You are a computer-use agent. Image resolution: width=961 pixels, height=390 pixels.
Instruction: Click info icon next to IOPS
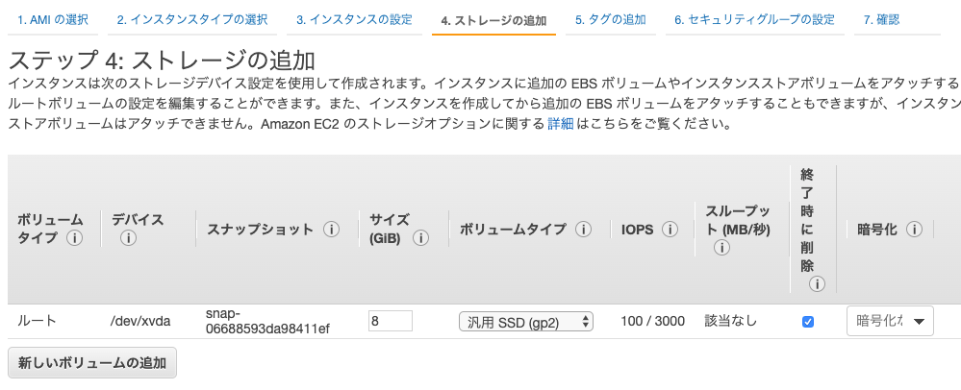pos(670,230)
